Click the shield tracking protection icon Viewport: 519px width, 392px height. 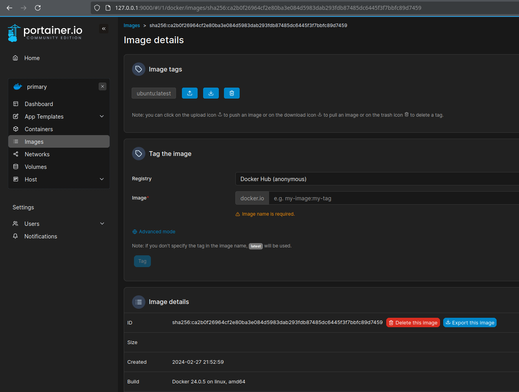tap(97, 8)
